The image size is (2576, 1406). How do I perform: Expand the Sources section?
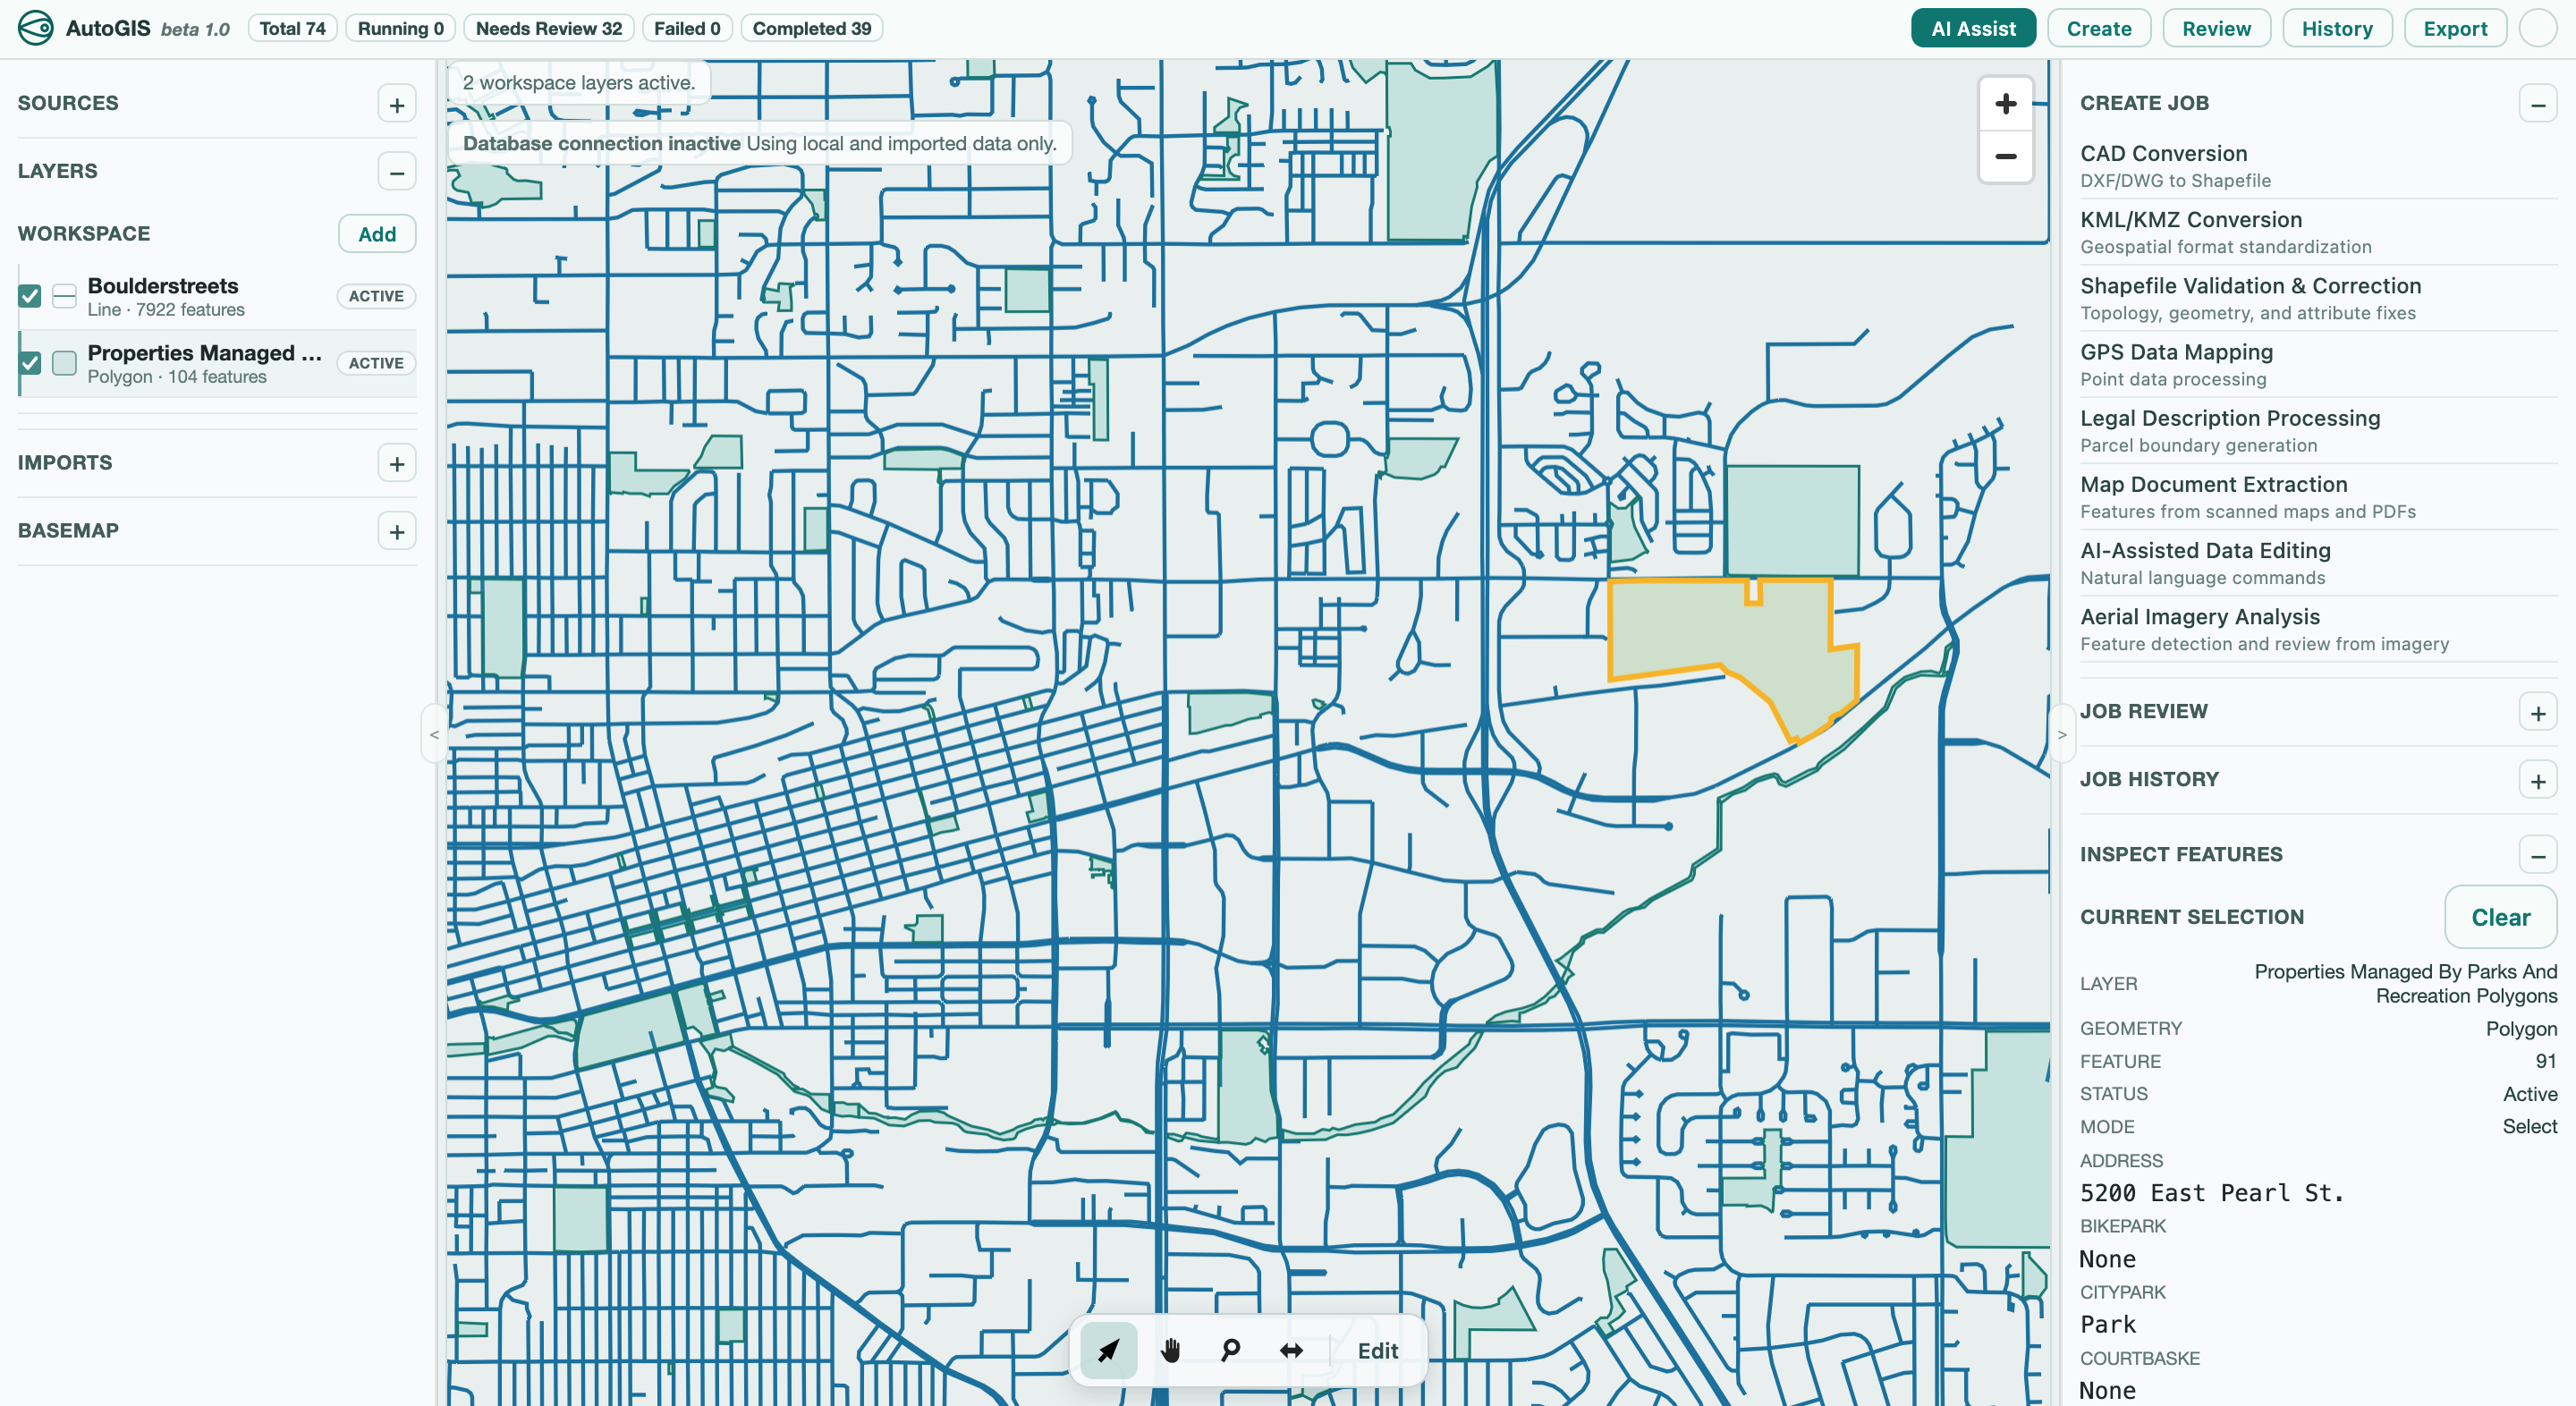pos(397,104)
